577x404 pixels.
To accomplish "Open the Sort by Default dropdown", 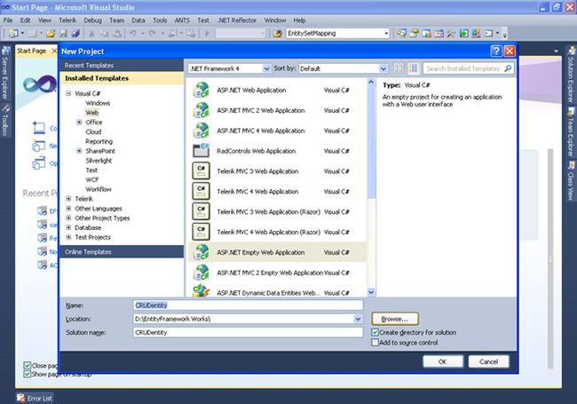I will (x=383, y=68).
